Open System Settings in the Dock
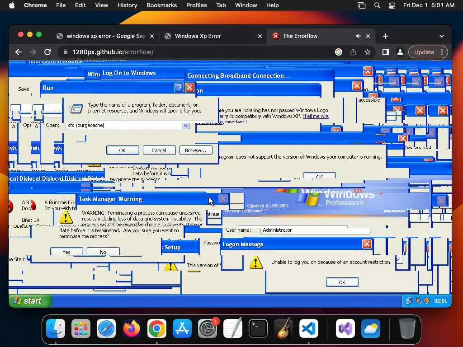463x347 pixels. (207, 328)
